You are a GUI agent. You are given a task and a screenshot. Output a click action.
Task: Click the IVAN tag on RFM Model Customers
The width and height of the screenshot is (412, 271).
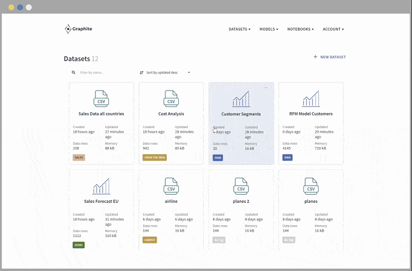coord(287,158)
